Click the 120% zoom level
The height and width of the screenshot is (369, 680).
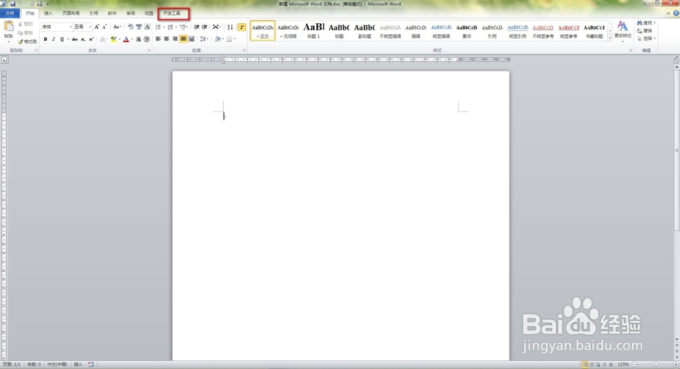tap(623, 365)
